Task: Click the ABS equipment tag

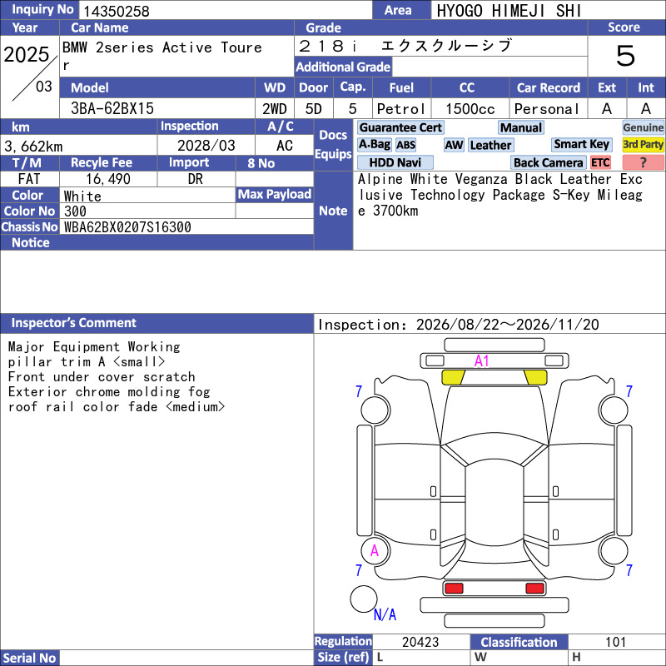Action: tap(405, 145)
